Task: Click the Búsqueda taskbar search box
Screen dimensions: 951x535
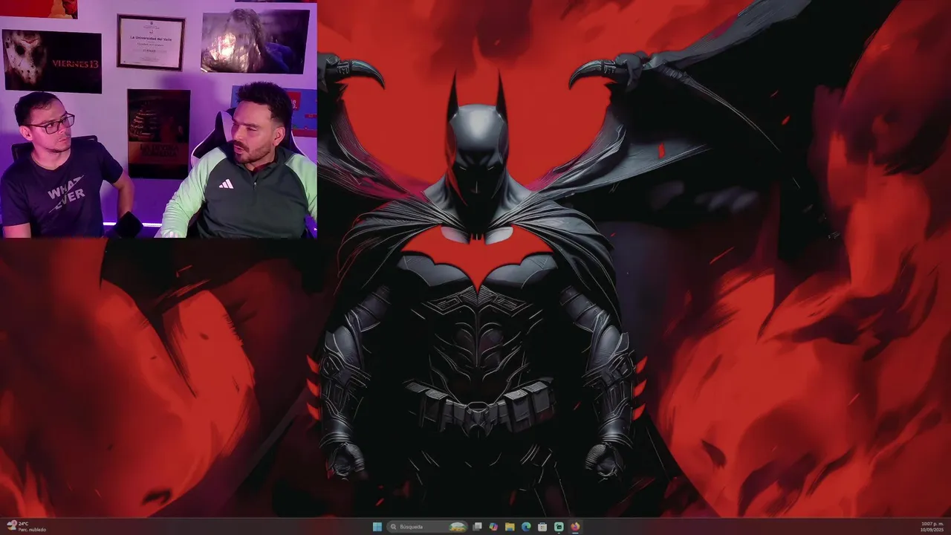Action: (427, 527)
